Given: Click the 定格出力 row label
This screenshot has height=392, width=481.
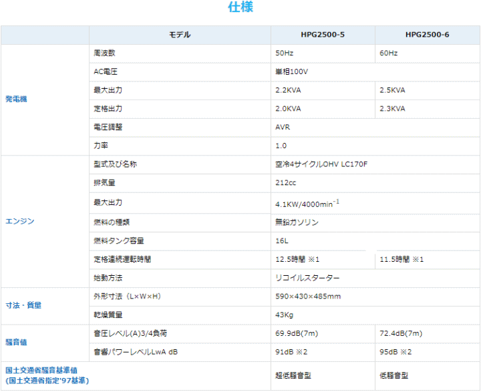Looking at the screenshot, I should coord(108,109).
